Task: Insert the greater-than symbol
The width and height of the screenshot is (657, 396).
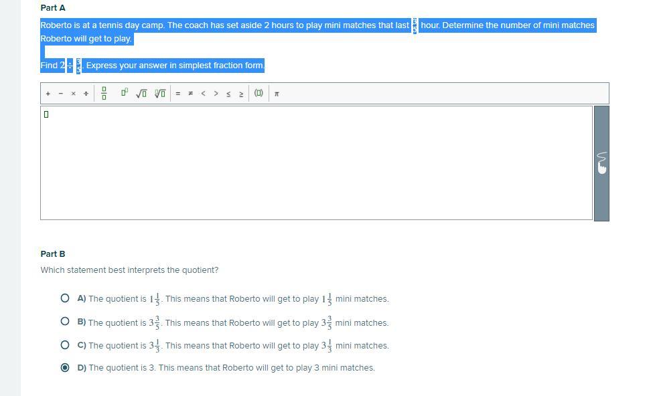Action: (216, 94)
